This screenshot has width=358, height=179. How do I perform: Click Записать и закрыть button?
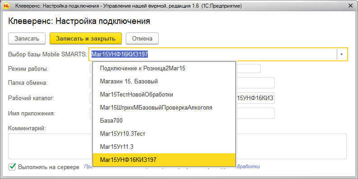pyautogui.click(x=86, y=38)
